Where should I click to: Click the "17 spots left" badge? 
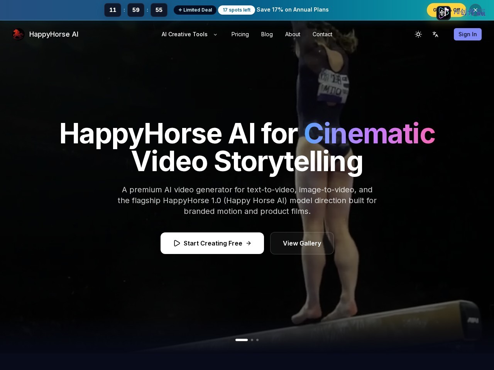pos(237,10)
